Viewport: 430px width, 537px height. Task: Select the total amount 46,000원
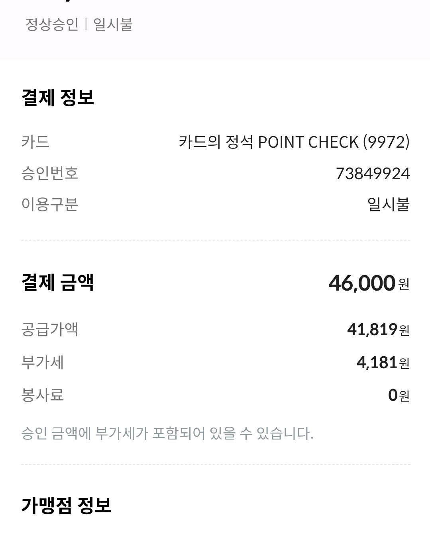[x=369, y=283]
